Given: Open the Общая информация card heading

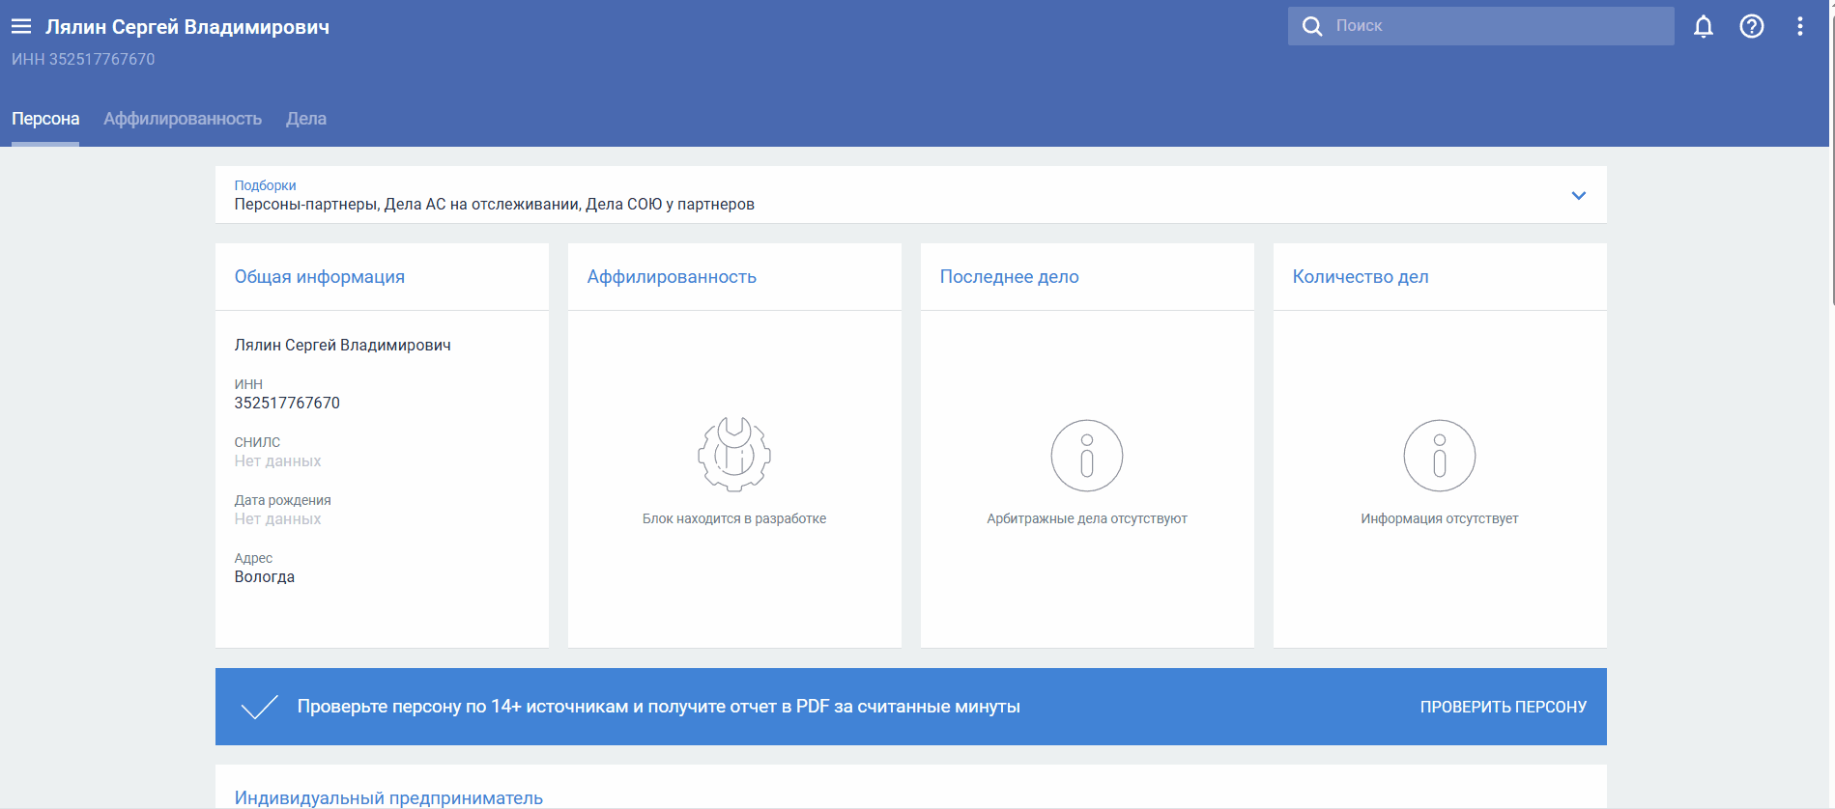Looking at the screenshot, I should tap(319, 277).
